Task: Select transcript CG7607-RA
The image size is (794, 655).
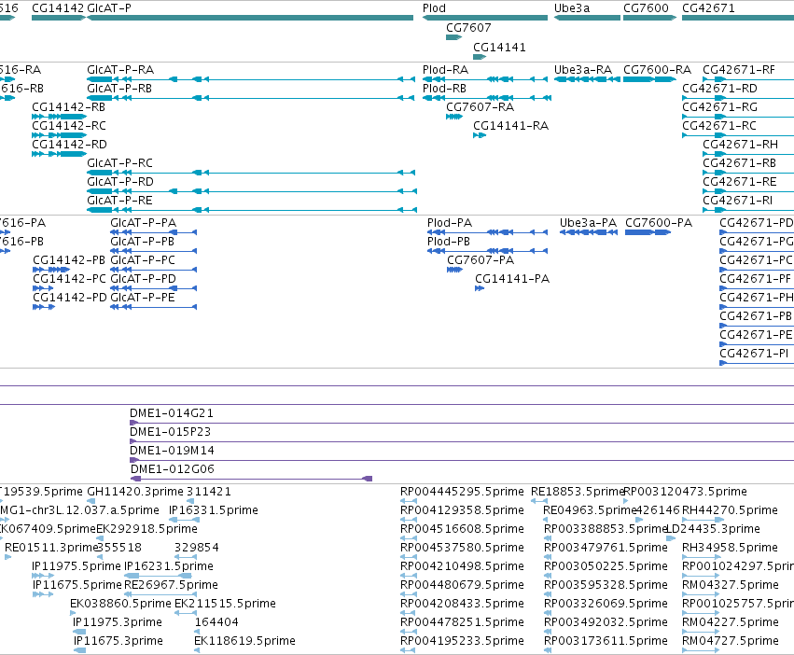Action: coord(454,117)
